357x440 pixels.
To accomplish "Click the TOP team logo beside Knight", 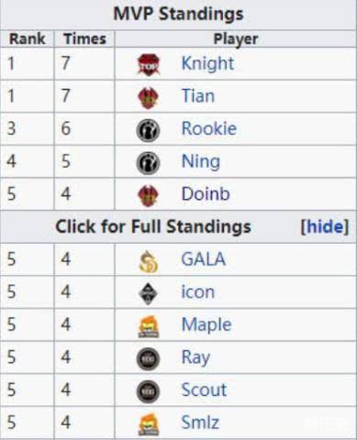I will (x=149, y=64).
